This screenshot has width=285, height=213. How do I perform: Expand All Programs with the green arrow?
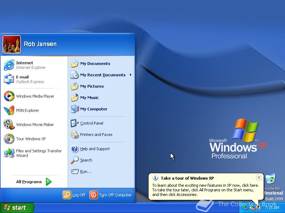48,182
